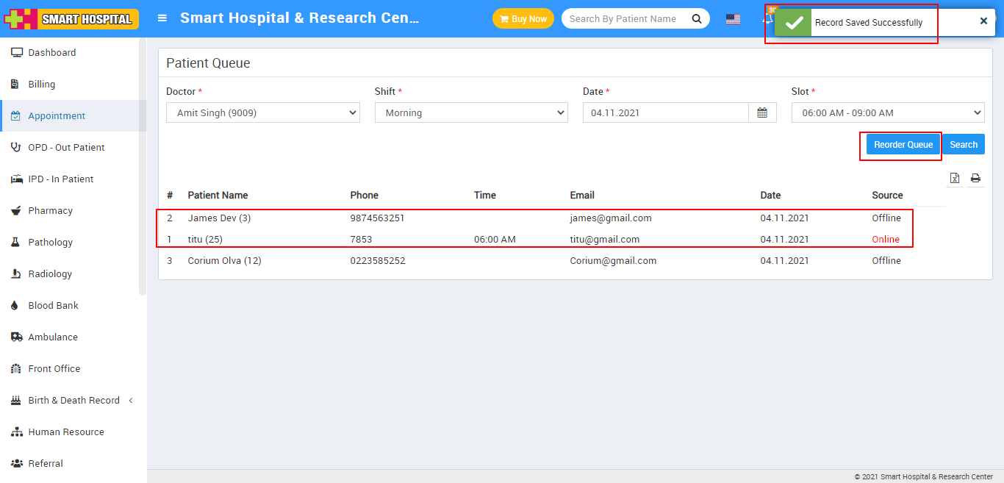Export queue table to Excel
The width and height of the screenshot is (1004, 483).
pos(954,178)
